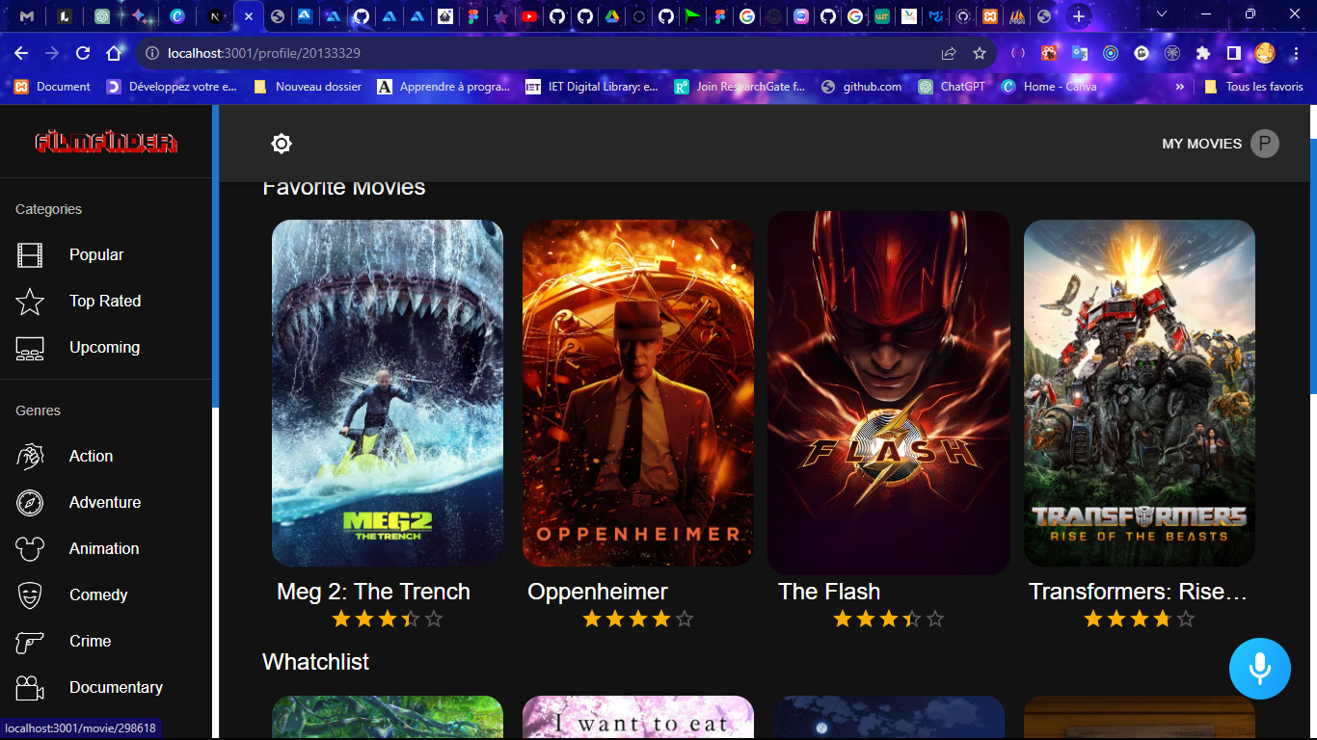Screen dimensions: 1317x740
Task: Close the active browser tab
Action: (248, 16)
